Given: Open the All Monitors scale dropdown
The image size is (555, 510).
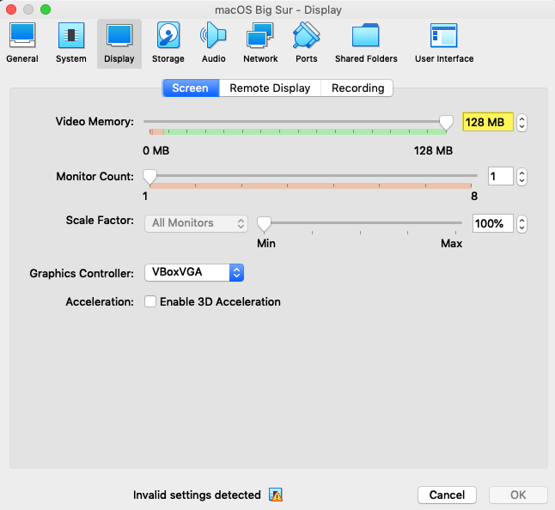Looking at the screenshot, I should coord(196,223).
